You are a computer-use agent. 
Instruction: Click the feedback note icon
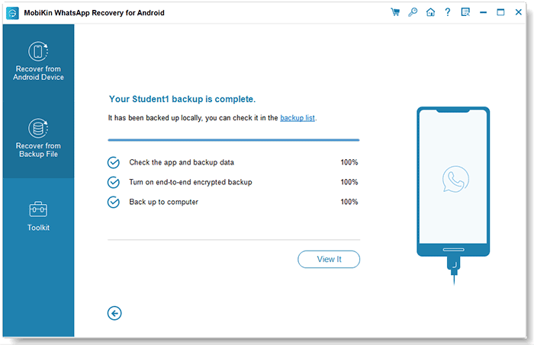point(465,12)
